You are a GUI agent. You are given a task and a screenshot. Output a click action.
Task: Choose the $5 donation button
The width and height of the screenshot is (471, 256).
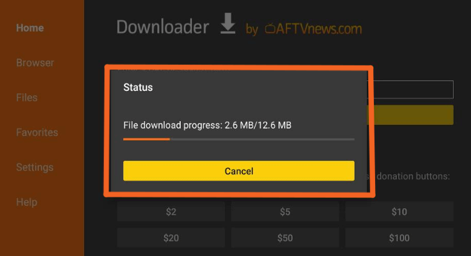285,211
